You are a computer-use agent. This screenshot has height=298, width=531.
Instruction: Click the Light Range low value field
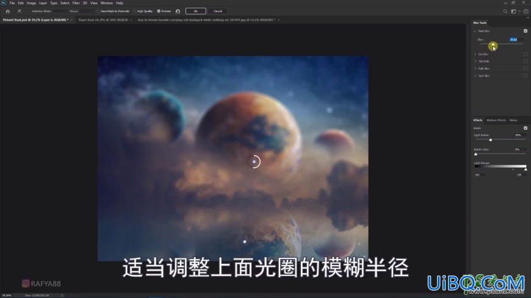(480, 174)
